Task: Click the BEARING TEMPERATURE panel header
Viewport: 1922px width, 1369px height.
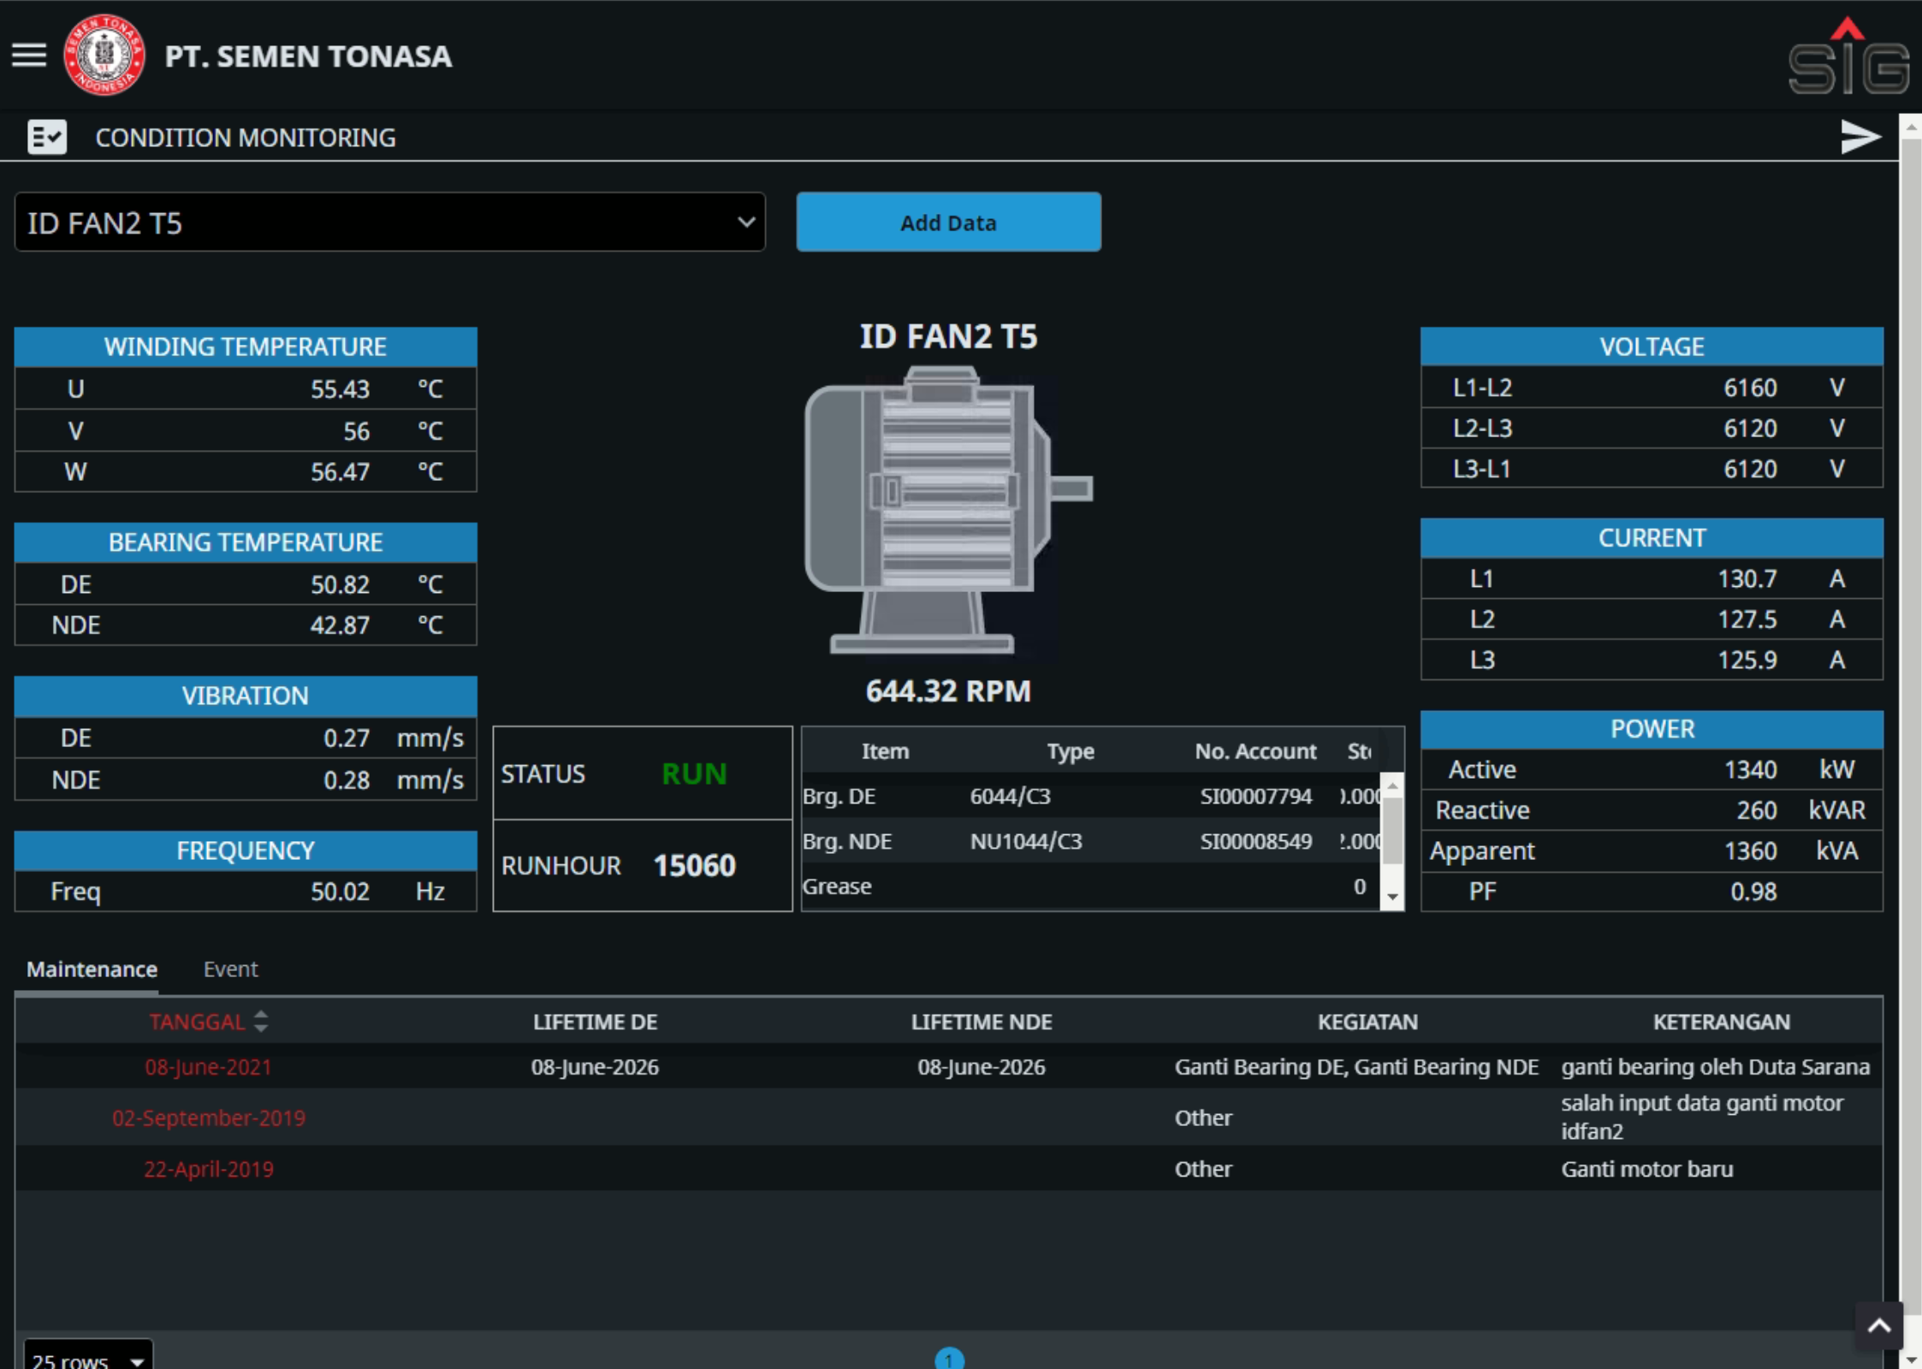Action: pos(246,542)
